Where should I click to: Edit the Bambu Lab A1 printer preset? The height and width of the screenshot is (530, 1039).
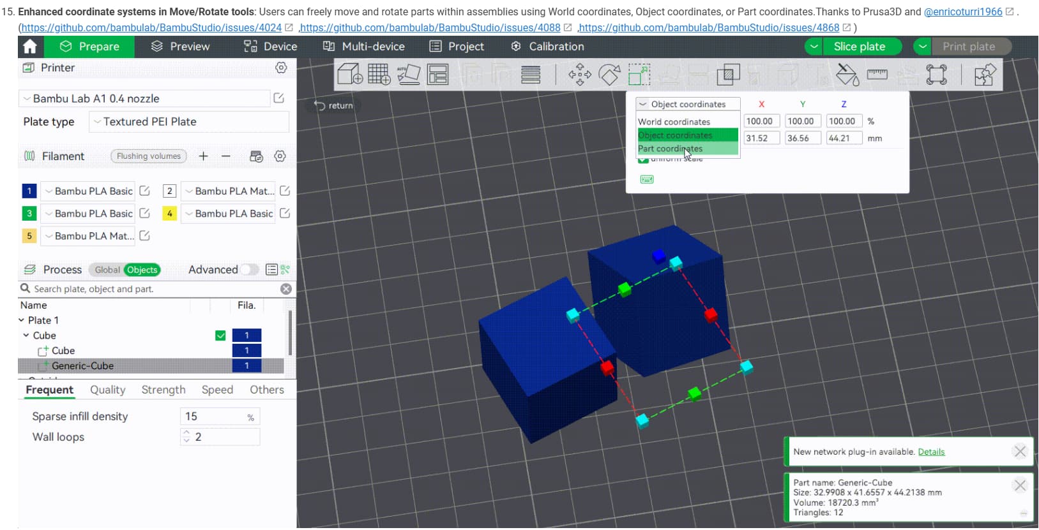click(x=278, y=98)
